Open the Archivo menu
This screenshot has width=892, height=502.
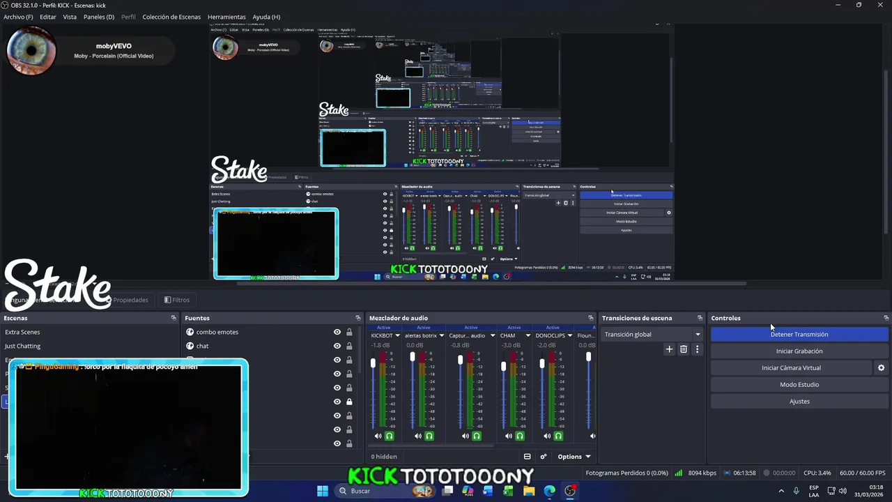pyautogui.click(x=18, y=17)
